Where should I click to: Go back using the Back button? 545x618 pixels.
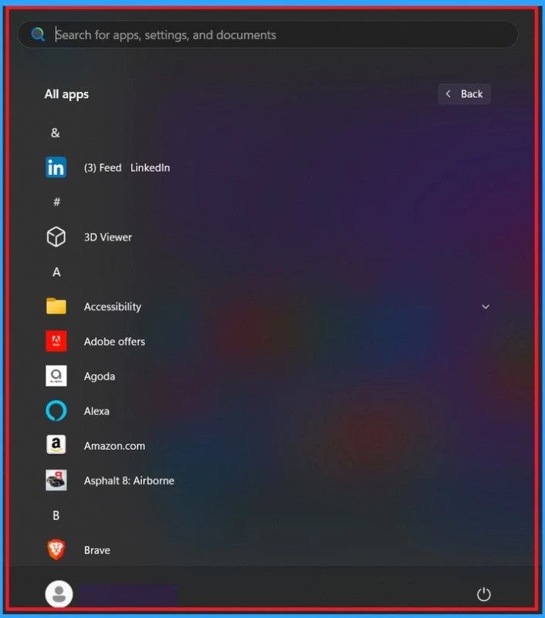(x=464, y=94)
